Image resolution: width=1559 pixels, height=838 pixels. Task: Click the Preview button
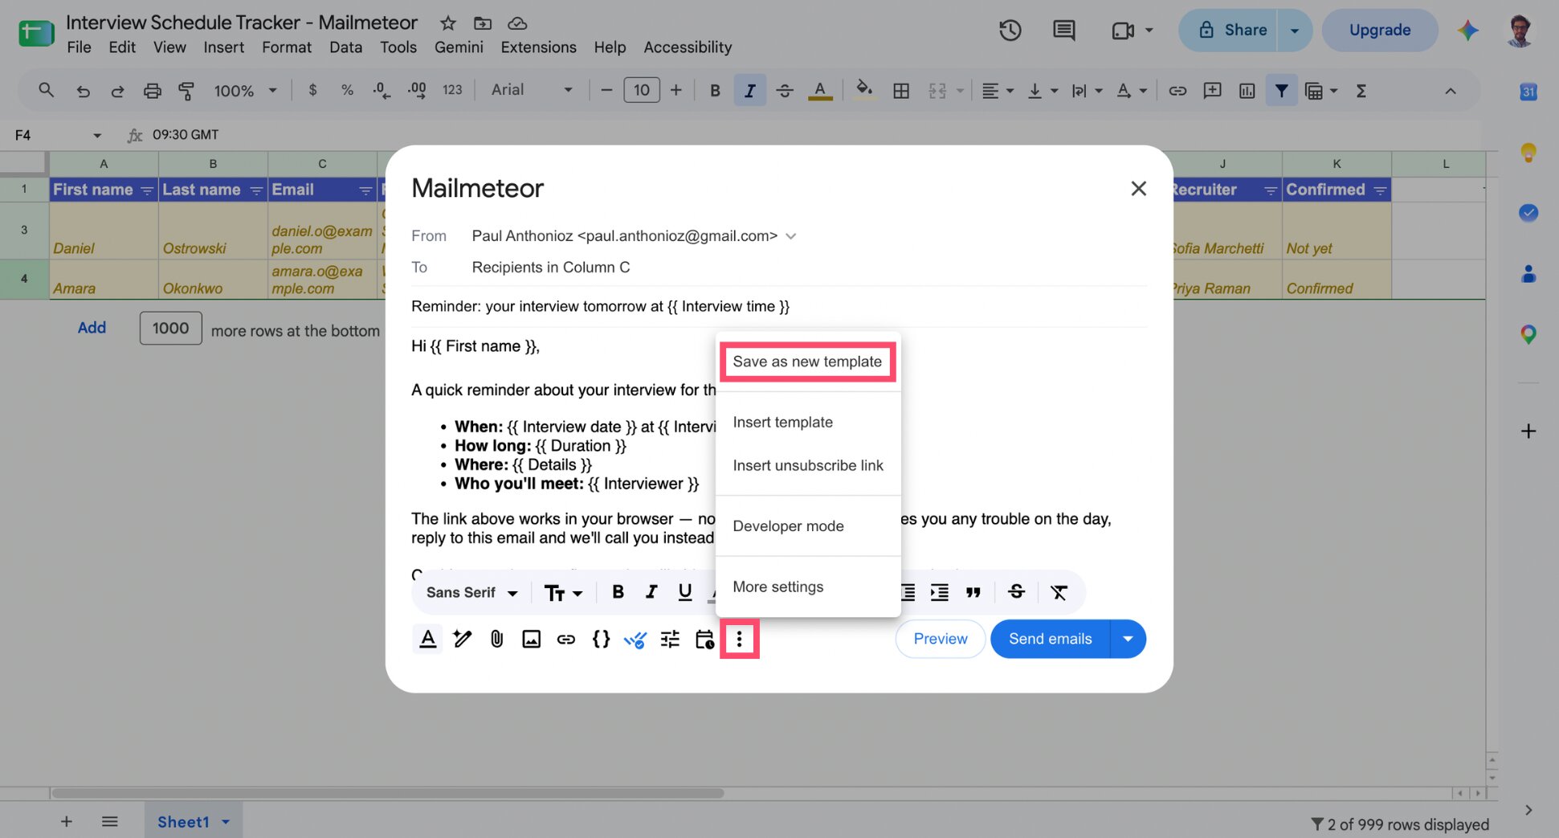pyautogui.click(x=941, y=639)
